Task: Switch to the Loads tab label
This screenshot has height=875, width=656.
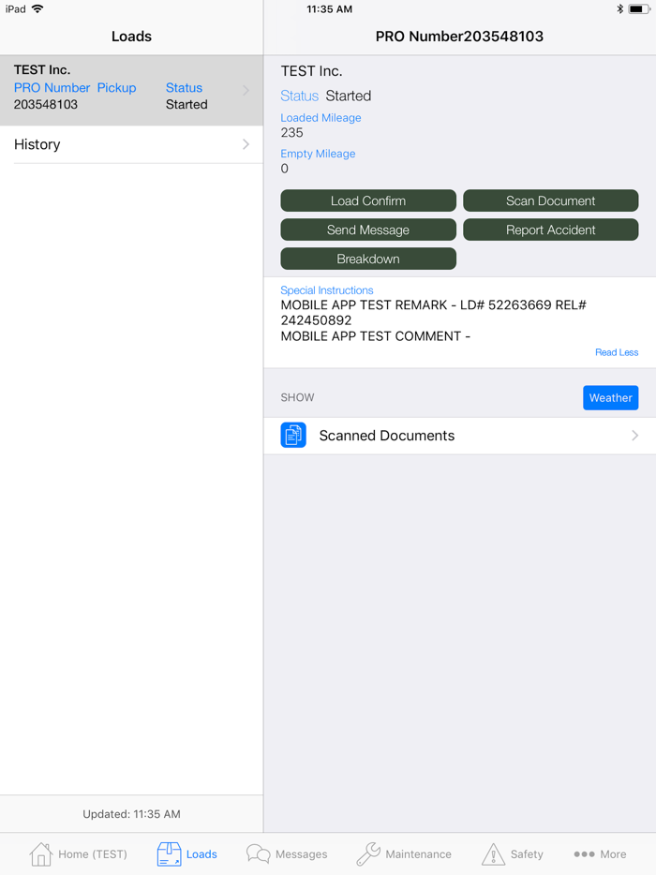Action: click(201, 854)
